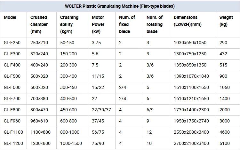Select the Num. of fixed blade header

pyautogui.click(x=127, y=24)
